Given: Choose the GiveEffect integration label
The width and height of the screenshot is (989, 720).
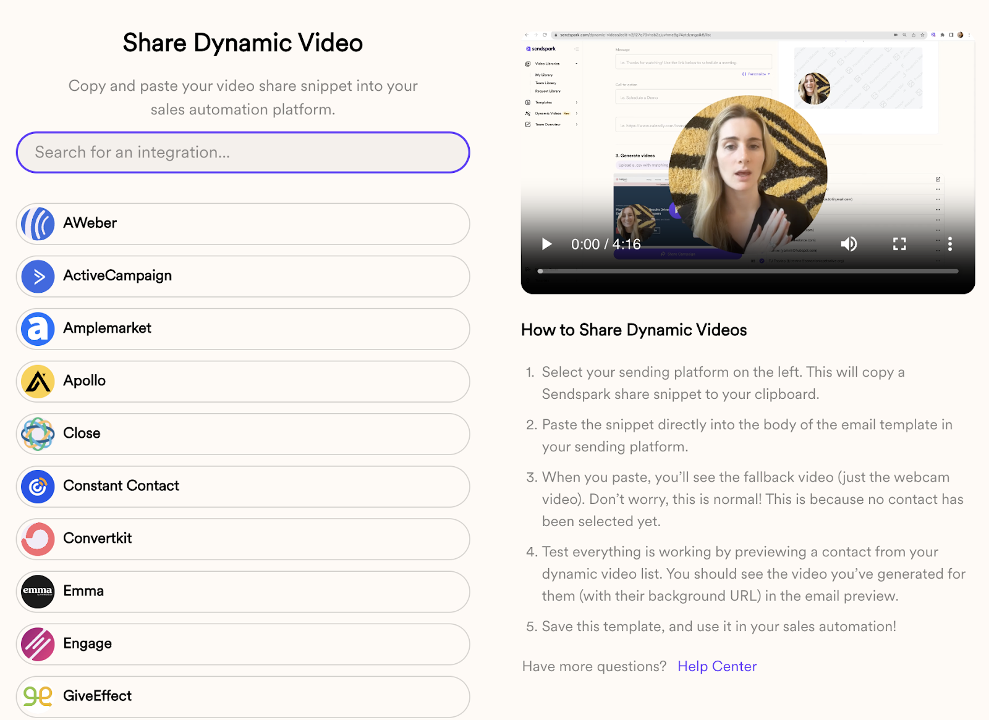Looking at the screenshot, I should tap(97, 696).
